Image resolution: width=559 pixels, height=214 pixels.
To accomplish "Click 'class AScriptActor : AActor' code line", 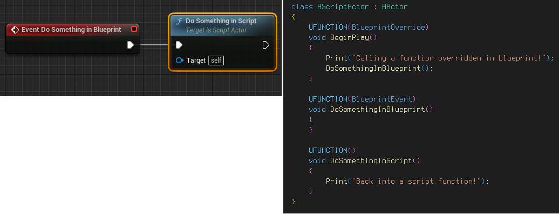I will 350,7.
